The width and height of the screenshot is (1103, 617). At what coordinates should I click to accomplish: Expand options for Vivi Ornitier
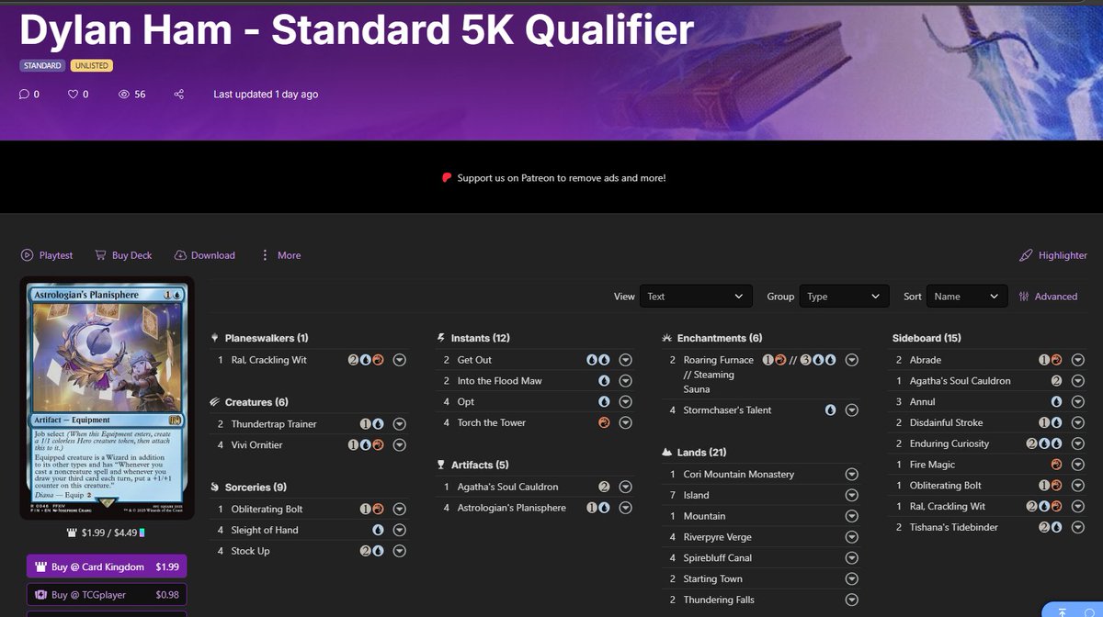point(399,445)
